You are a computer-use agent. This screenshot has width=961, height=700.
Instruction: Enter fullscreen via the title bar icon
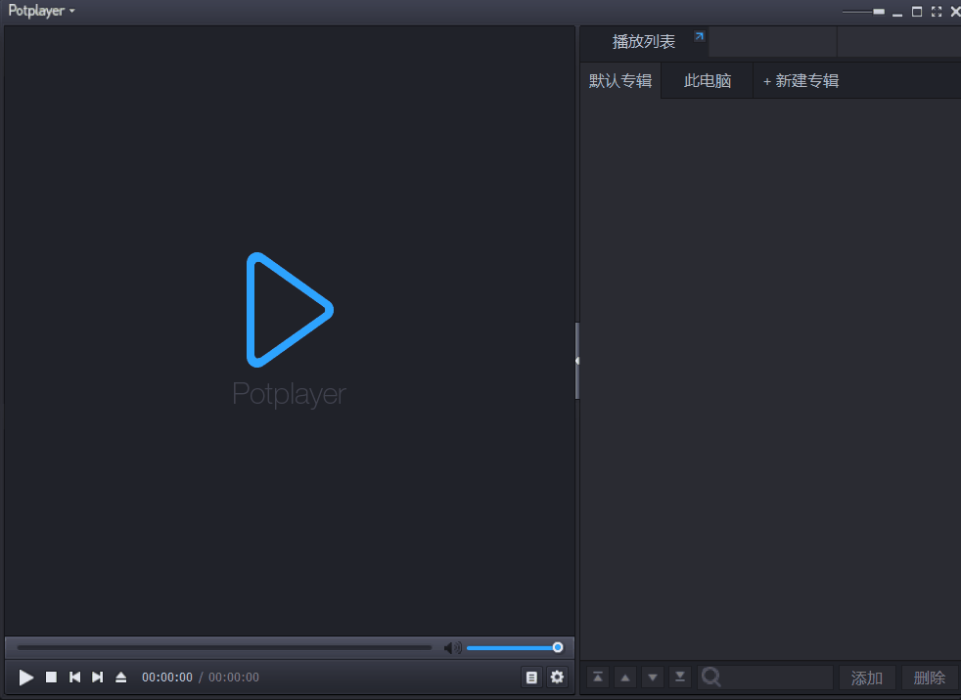pyautogui.click(x=937, y=12)
